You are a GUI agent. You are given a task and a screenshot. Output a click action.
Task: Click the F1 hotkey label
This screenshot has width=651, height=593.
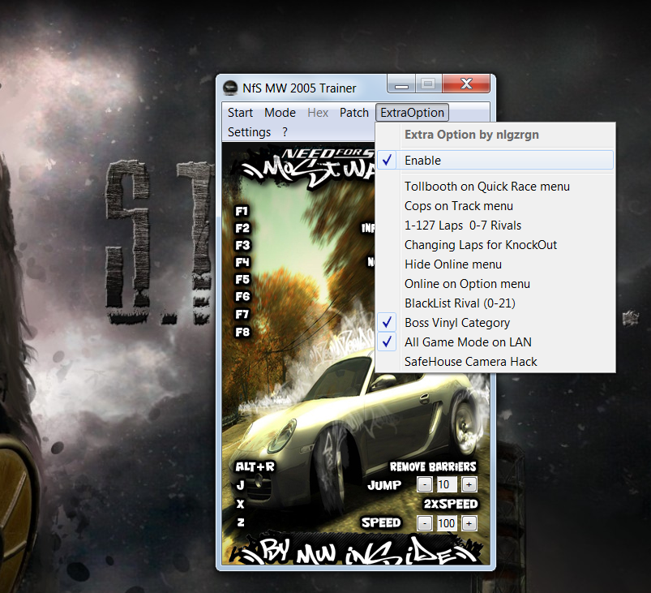point(242,212)
